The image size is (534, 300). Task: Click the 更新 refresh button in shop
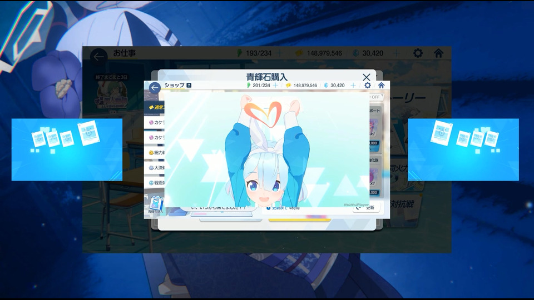click(367, 208)
